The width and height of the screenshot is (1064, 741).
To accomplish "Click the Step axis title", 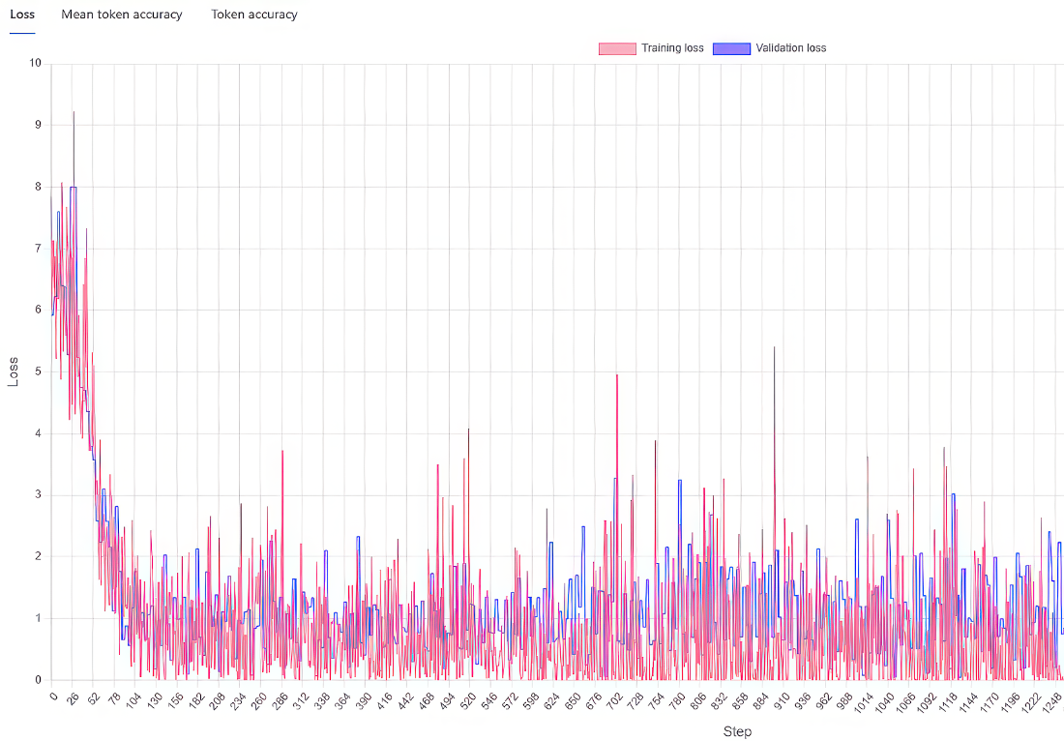I will click(x=737, y=731).
